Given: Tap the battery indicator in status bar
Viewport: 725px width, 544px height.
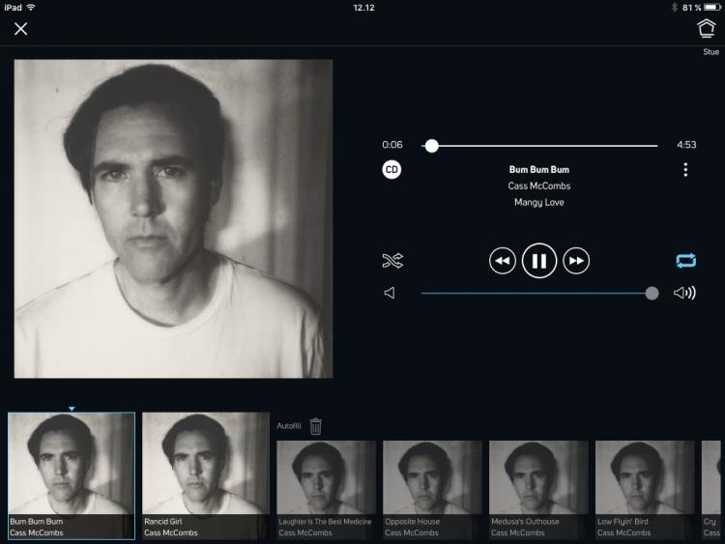Looking at the screenshot, I should coord(712,8).
